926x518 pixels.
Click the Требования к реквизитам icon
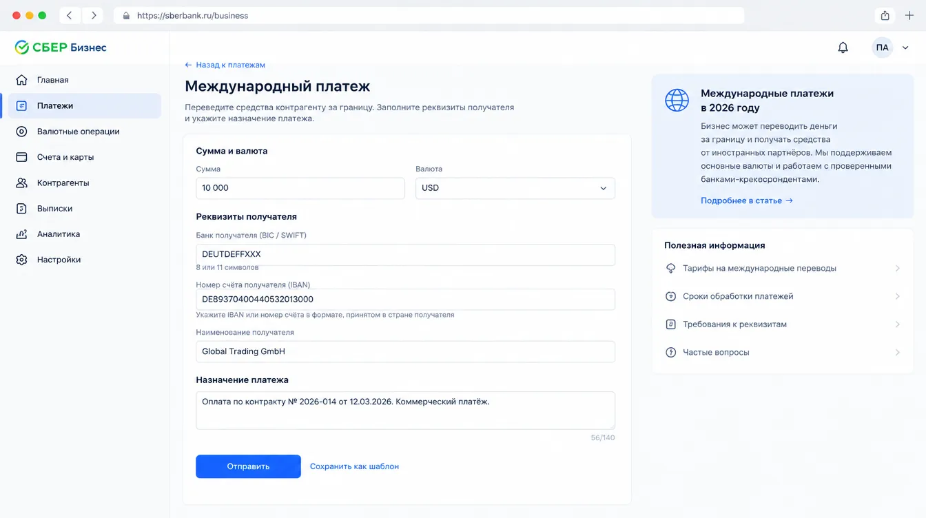coord(670,324)
